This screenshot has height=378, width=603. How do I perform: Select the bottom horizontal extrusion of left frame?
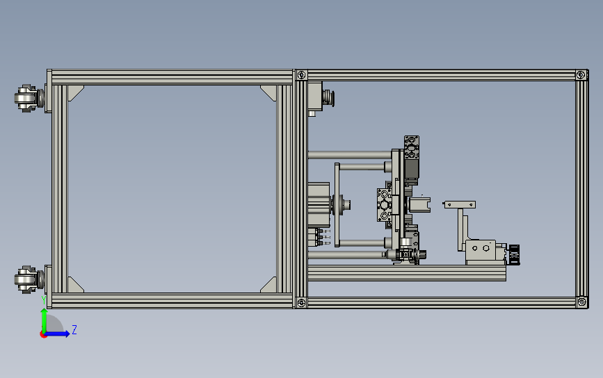click(x=172, y=301)
